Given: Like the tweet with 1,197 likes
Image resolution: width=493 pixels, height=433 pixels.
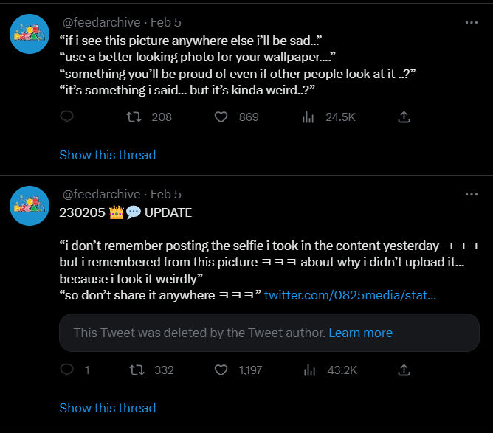Looking at the screenshot, I should point(221,370).
